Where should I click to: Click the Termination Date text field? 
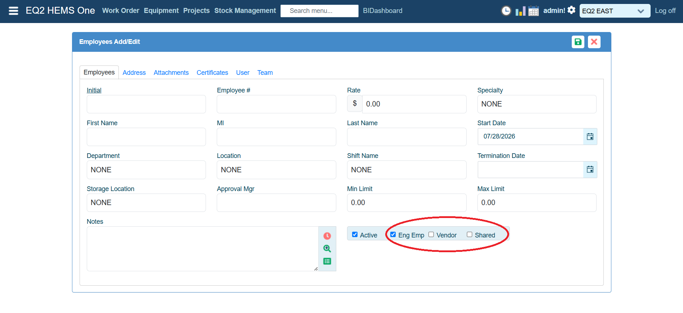(x=530, y=169)
